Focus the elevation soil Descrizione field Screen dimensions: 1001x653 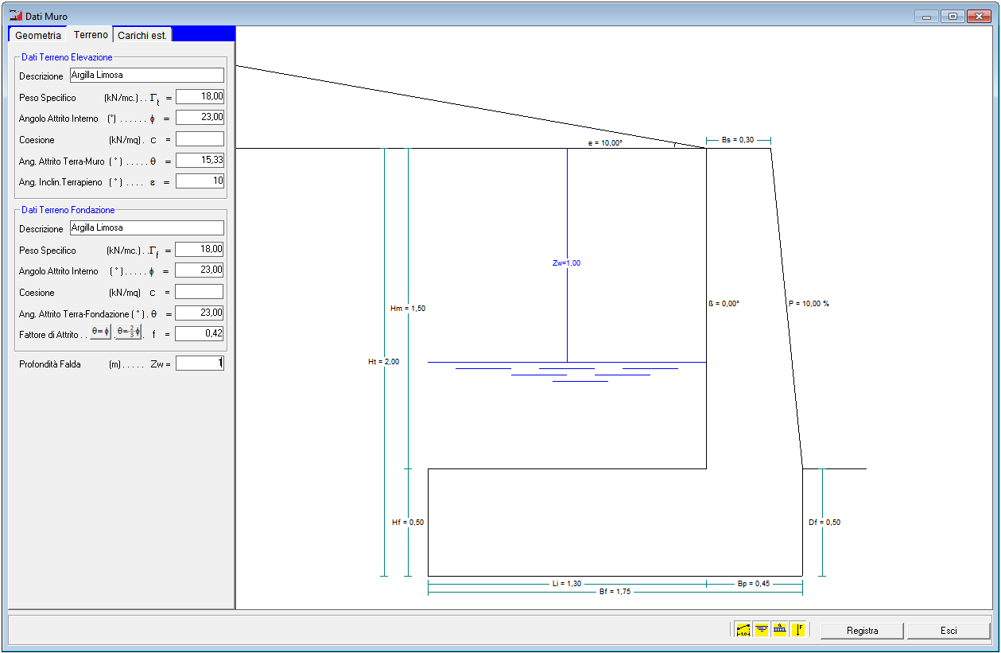(147, 76)
